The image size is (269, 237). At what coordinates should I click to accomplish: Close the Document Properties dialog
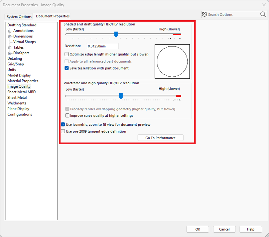[x=264, y=5]
